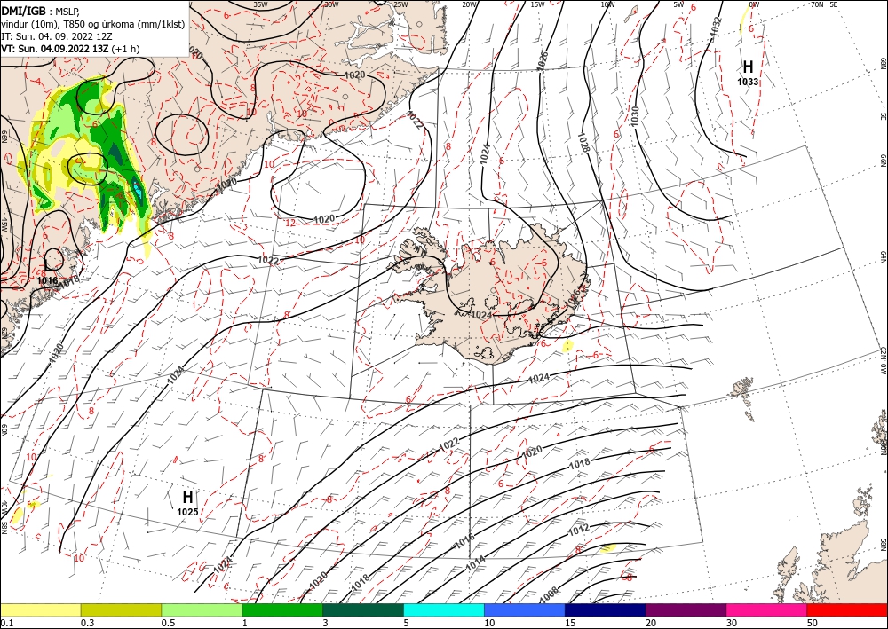Image resolution: width=888 pixels, height=629 pixels.
Task: Click the olive 0.3 legend swatch
Action: pos(121,609)
